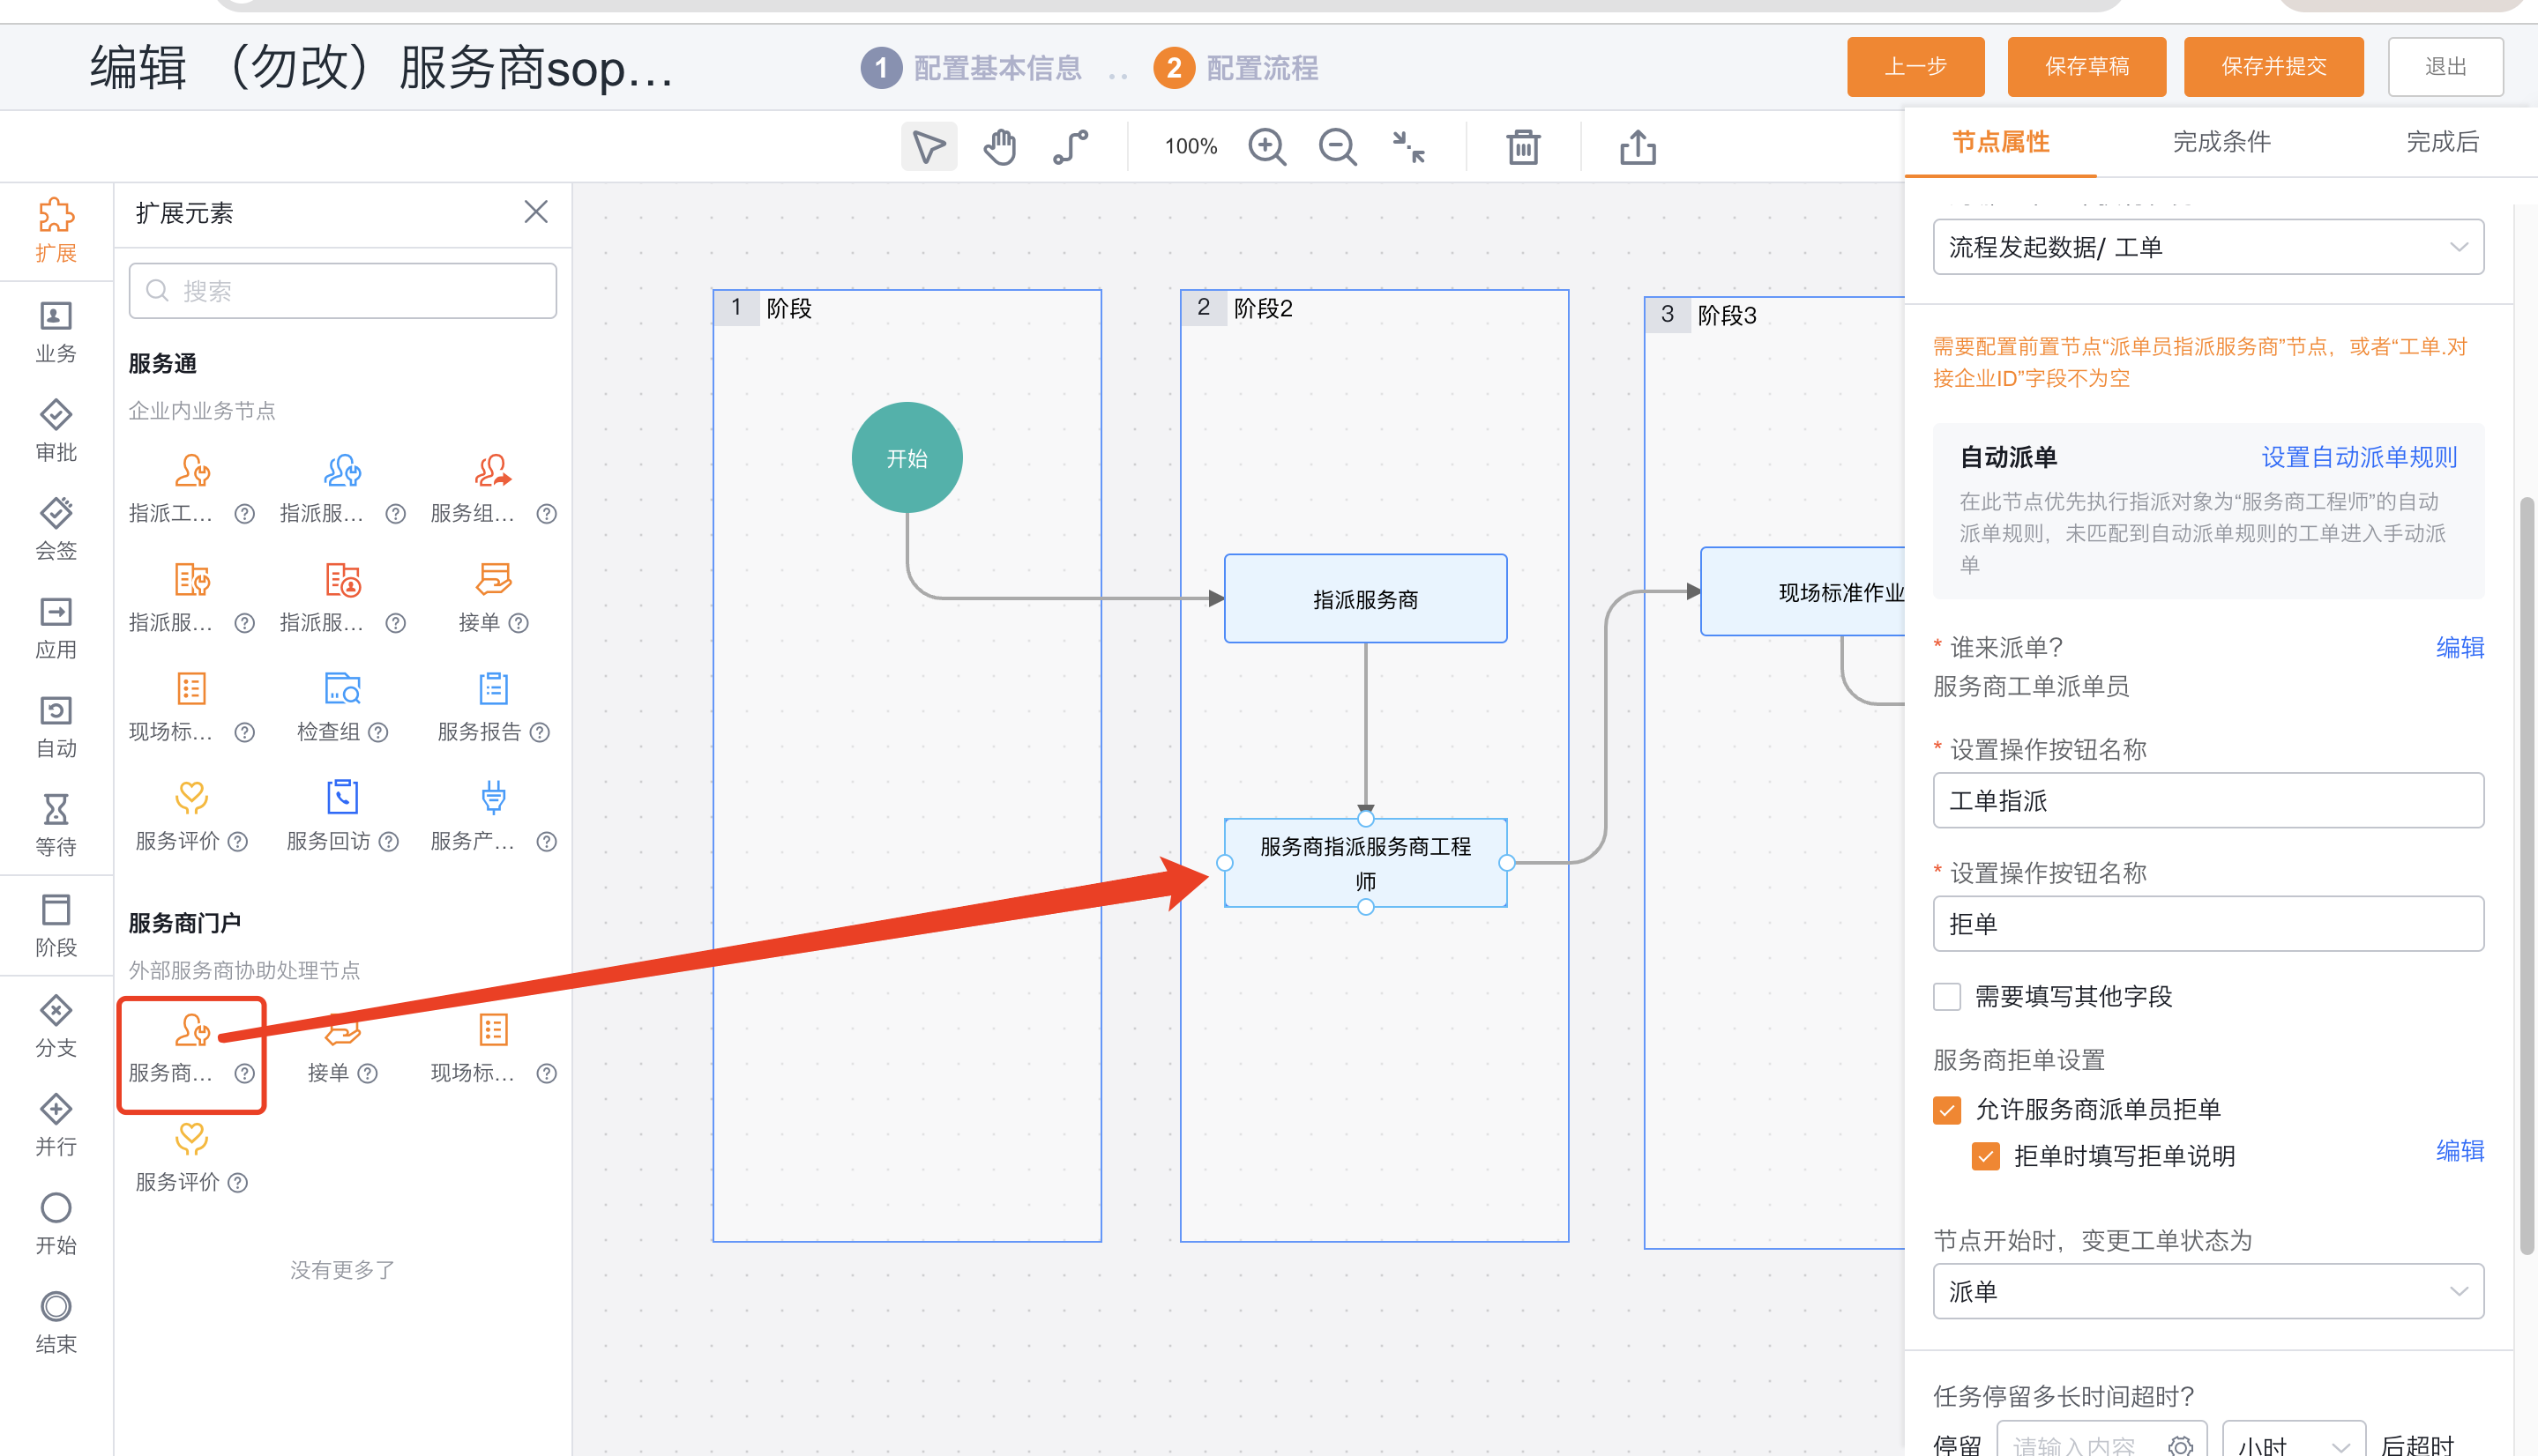The width and height of the screenshot is (2538, 1456).
Task: Click the 上一步 button
Action: [1915, 67]
